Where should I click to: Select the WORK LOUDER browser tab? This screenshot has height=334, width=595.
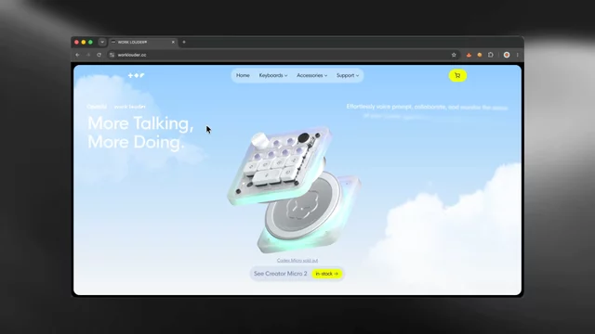coord(143,42)
